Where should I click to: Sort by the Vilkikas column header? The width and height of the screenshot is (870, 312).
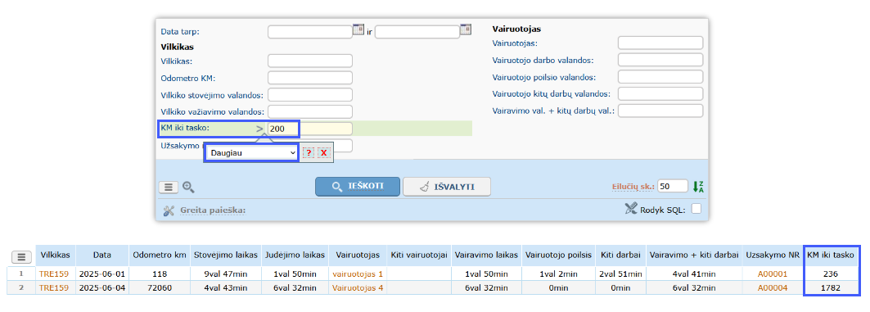(x=56, y=255)
